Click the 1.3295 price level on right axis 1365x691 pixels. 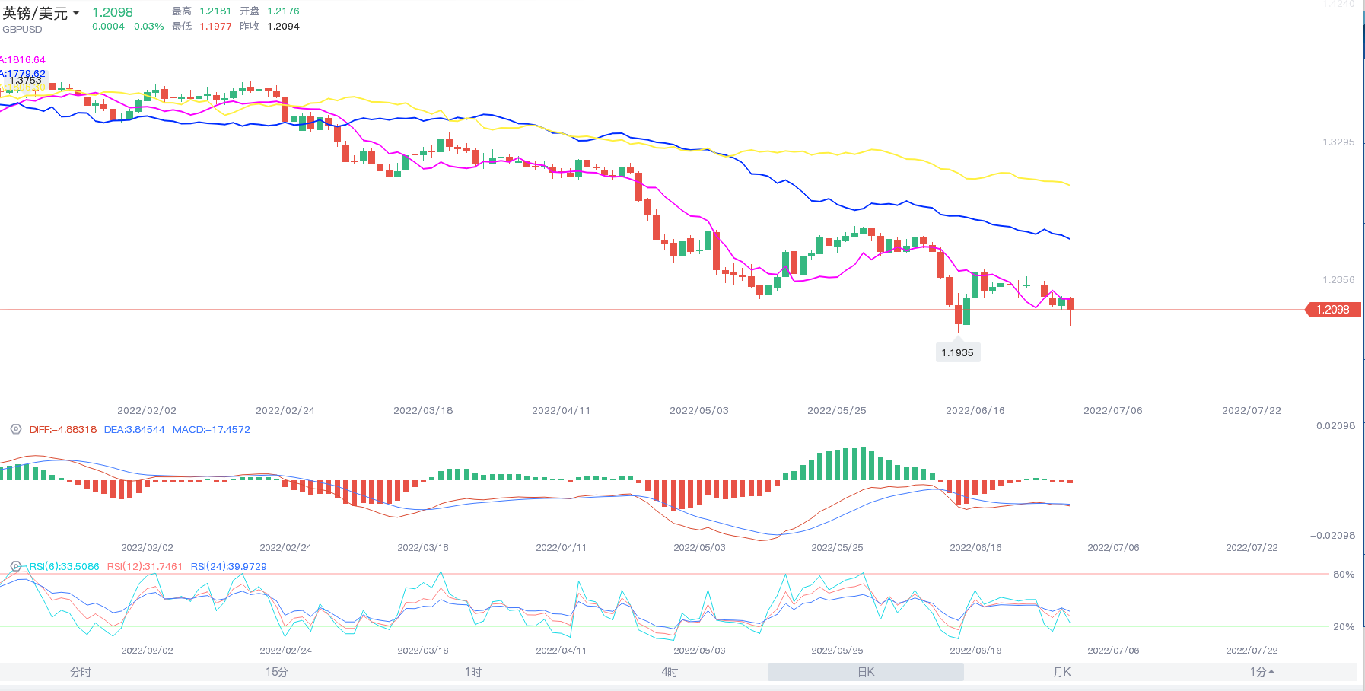coord(1338,142)
